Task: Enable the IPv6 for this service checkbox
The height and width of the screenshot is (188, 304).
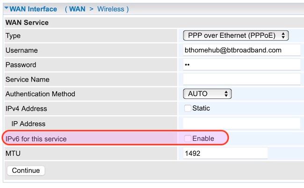Action: point(188,139)
